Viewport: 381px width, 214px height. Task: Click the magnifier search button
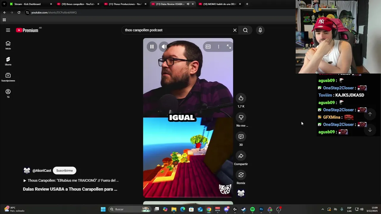click(x=245, y=30)
